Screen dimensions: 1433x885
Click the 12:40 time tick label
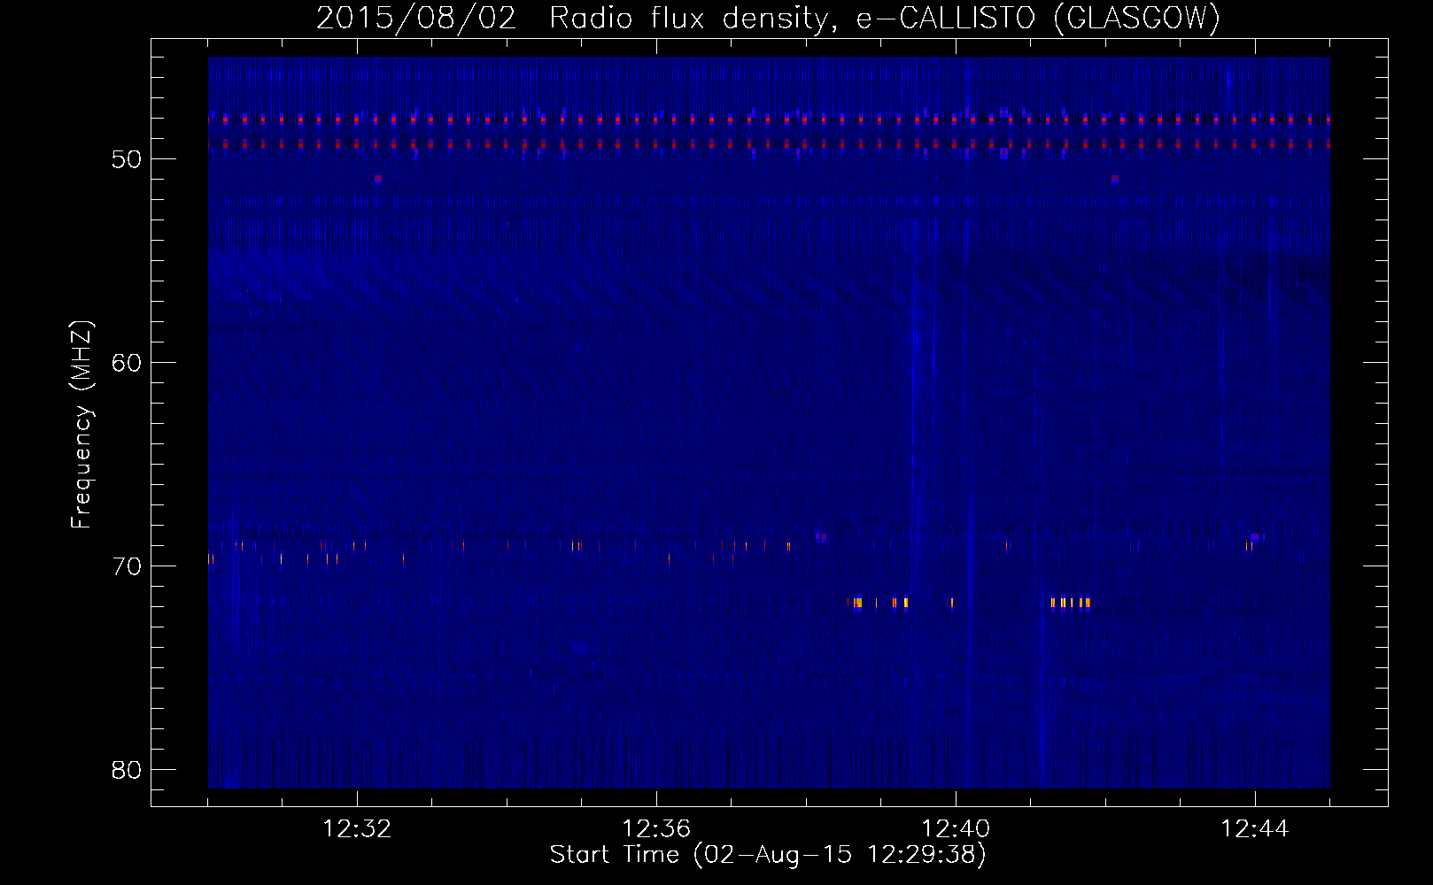956,829
